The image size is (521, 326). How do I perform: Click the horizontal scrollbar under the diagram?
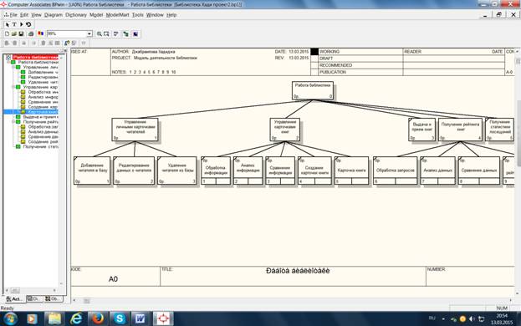tap(293, 300)
